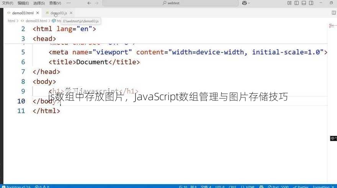This screenshot has height=188, width=337.
Task: Open the errors and warnings indicator
Action: [x=42, y=186]
